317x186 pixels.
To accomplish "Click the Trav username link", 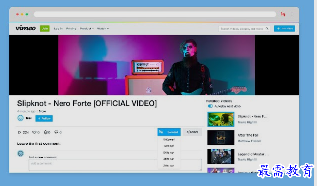I will pos(29,118).
